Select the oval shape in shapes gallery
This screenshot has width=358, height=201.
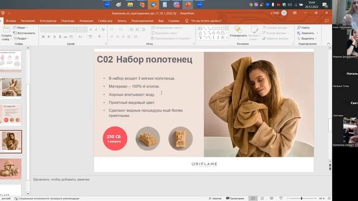click(218, 28)
